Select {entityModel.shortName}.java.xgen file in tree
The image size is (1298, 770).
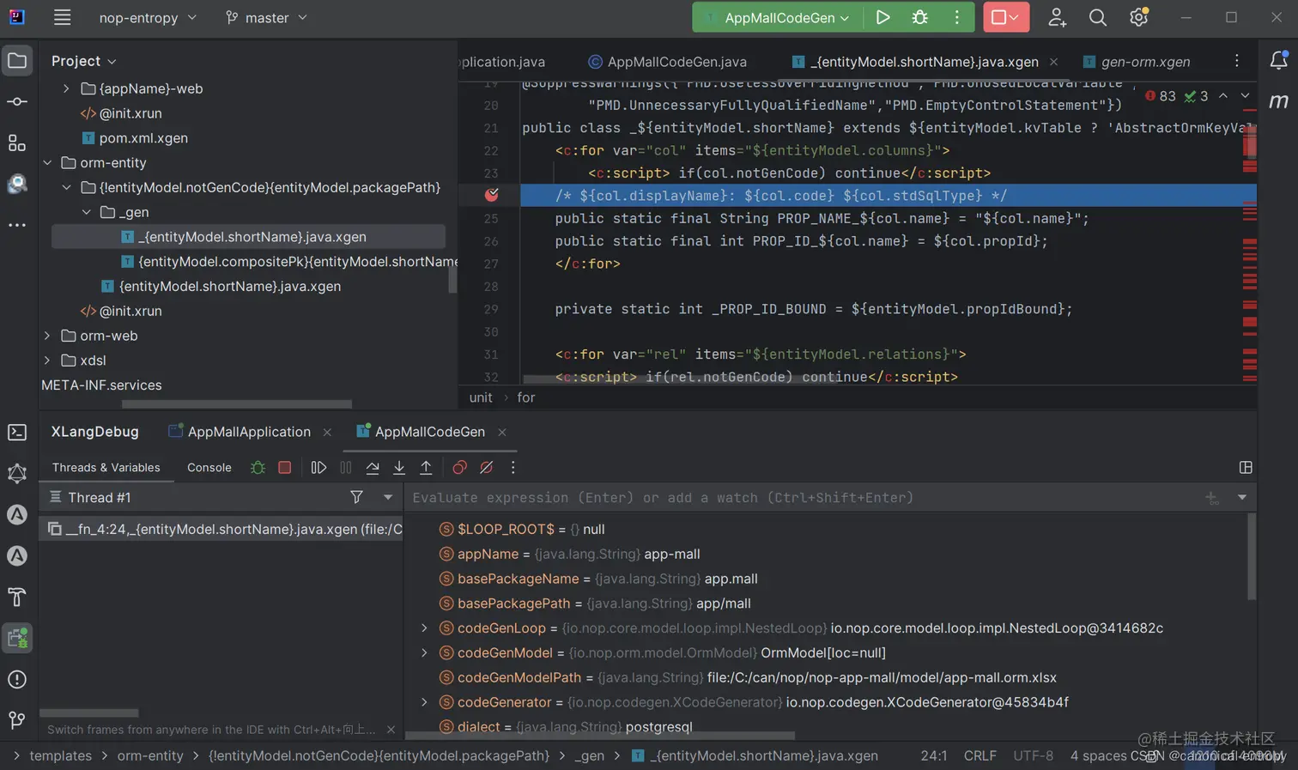pyautogui.click(x=221, y=287)
